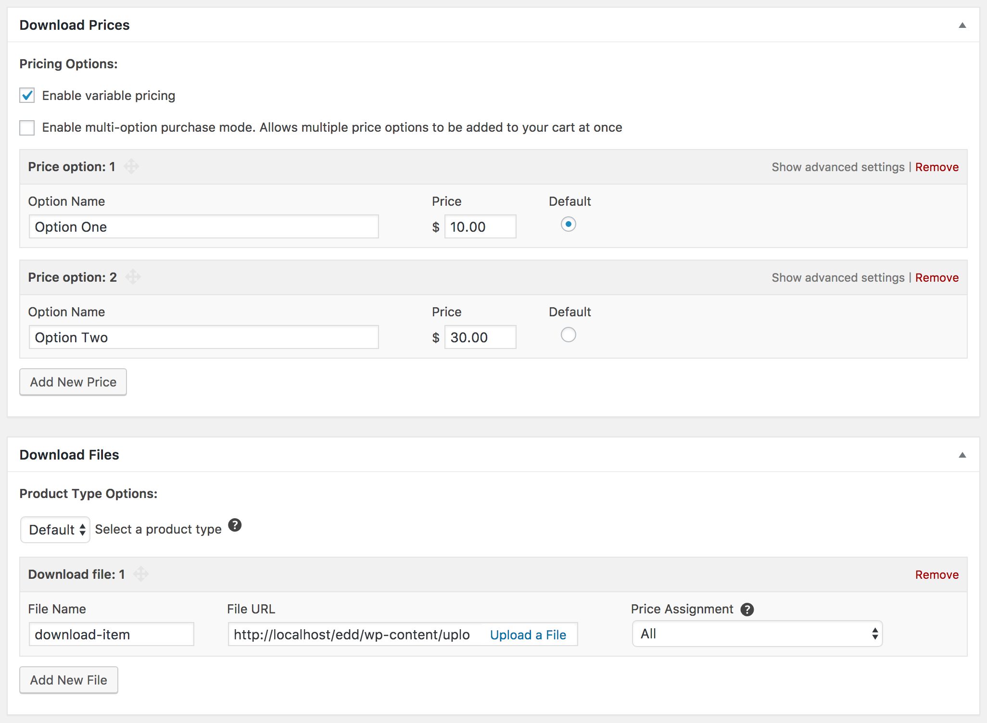Screen dimensions: 987x723
Task: Set Option Two as default price
Action: pos(569,335)
